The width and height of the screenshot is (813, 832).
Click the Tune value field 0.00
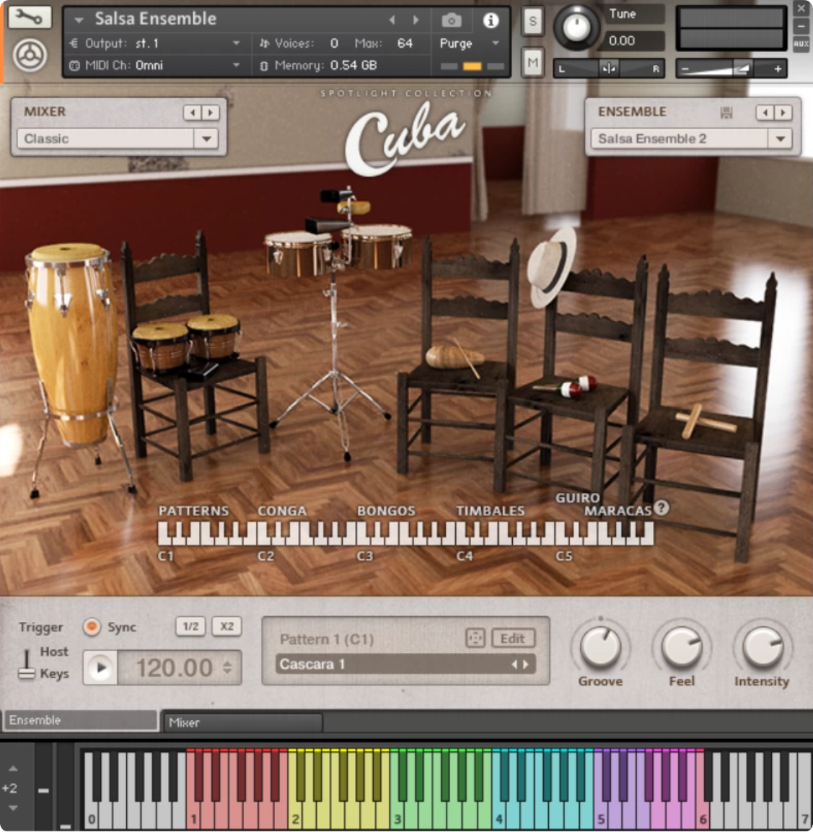[x=634, y=41]
